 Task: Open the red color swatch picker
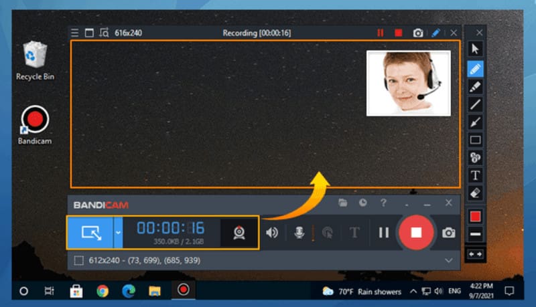475,216
